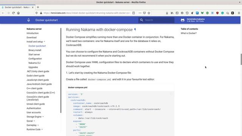
Task: Open a new tab with the plus
Action: pyautogui.click(x=38, y=7)
